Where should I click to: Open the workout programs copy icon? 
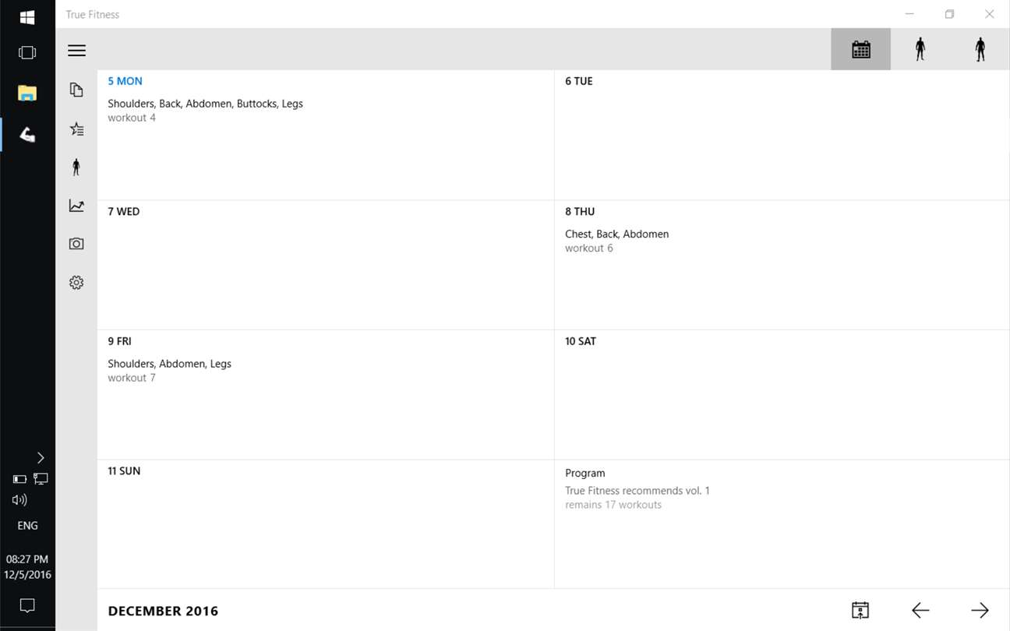coord(76,90)
